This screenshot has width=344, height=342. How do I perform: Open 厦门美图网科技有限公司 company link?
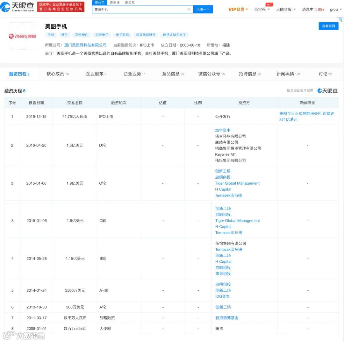coord(85,45)
